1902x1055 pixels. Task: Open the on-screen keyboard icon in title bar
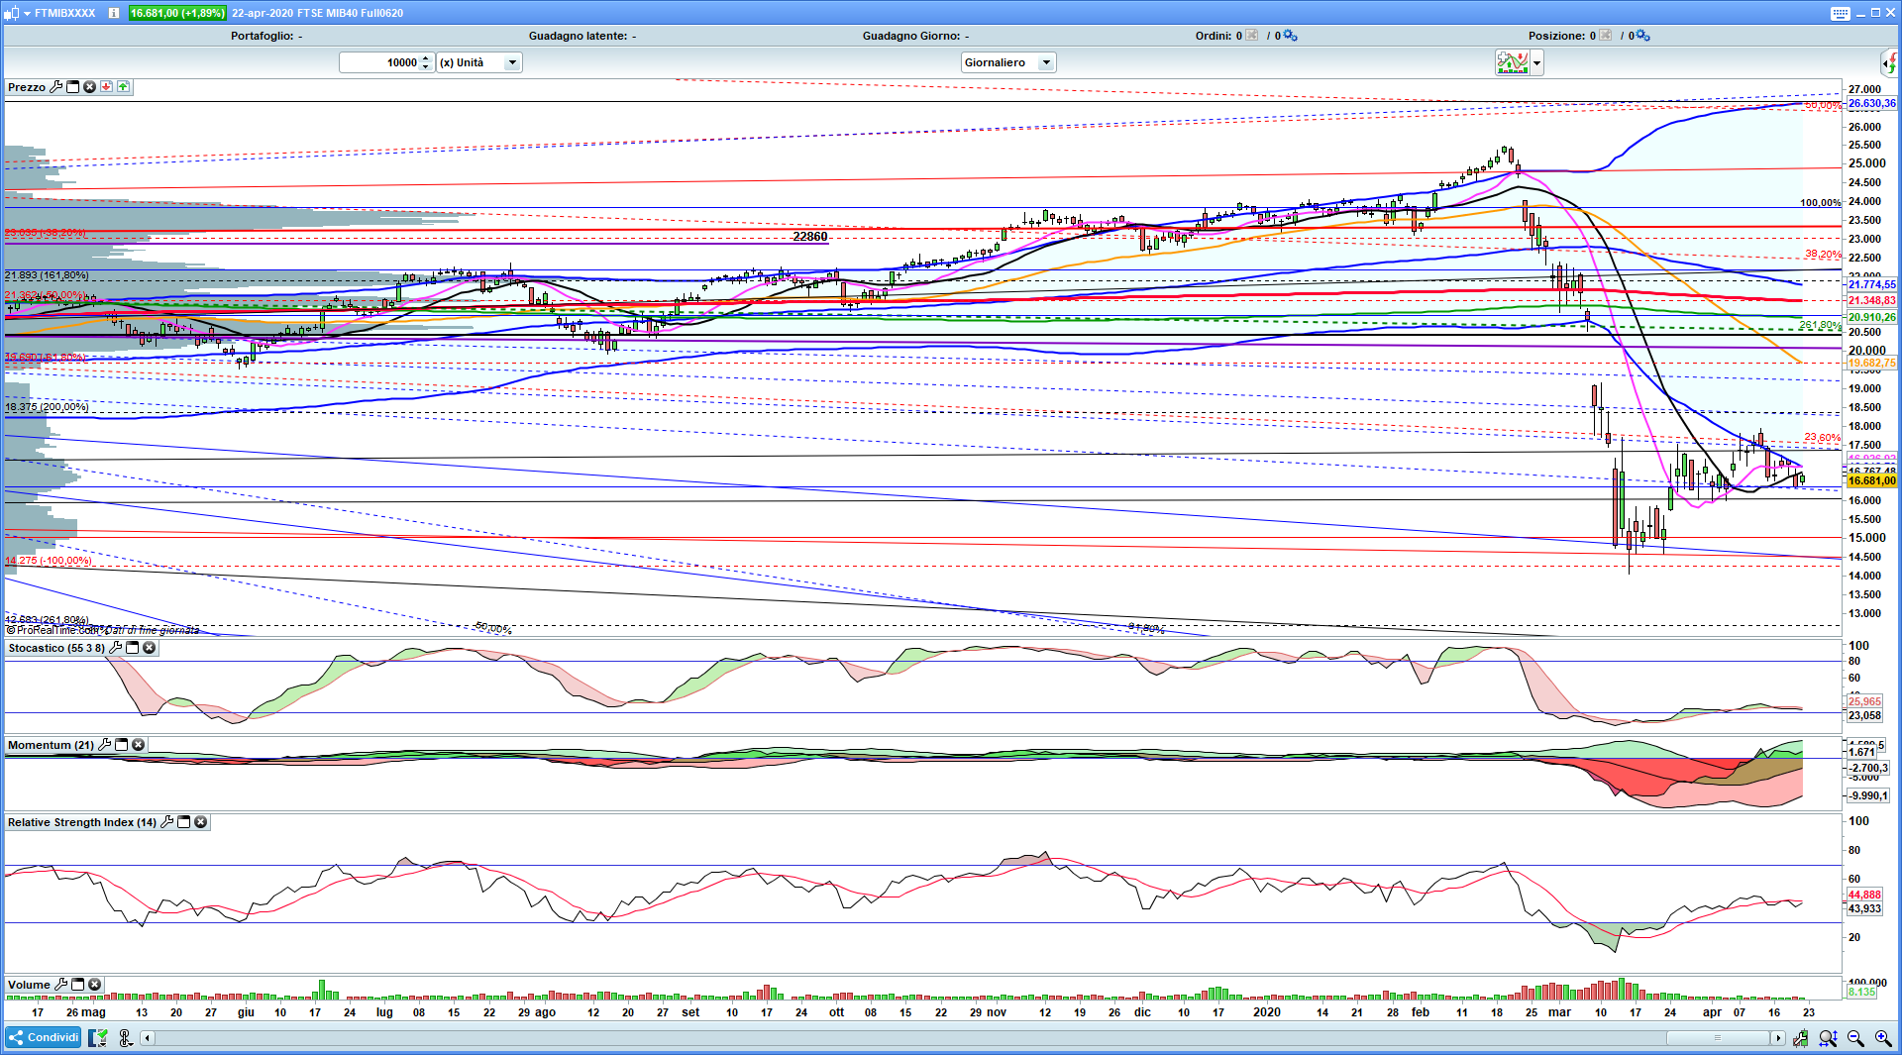pyautogui.click(x=1841, y=13)
